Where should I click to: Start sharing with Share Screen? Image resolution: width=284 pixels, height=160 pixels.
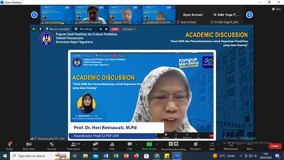149,146
